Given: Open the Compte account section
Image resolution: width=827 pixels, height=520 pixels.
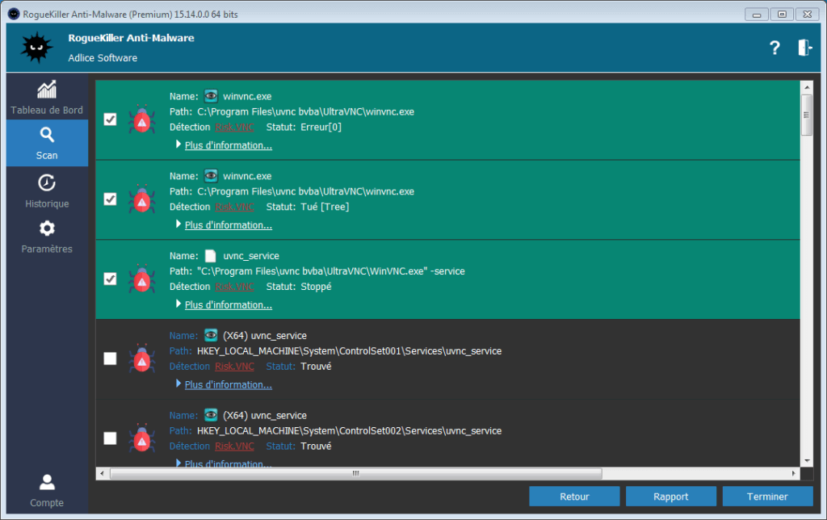Looking at the screenshot, I should [47, 490].
